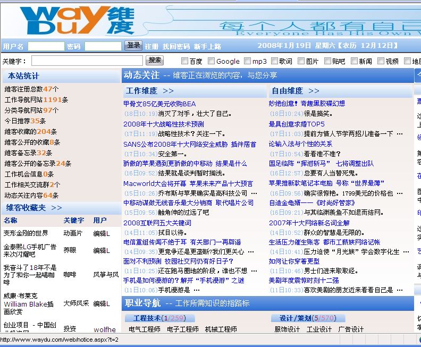Open the 新手上路 menu link

pyautogui.click(x=207, y=46)
